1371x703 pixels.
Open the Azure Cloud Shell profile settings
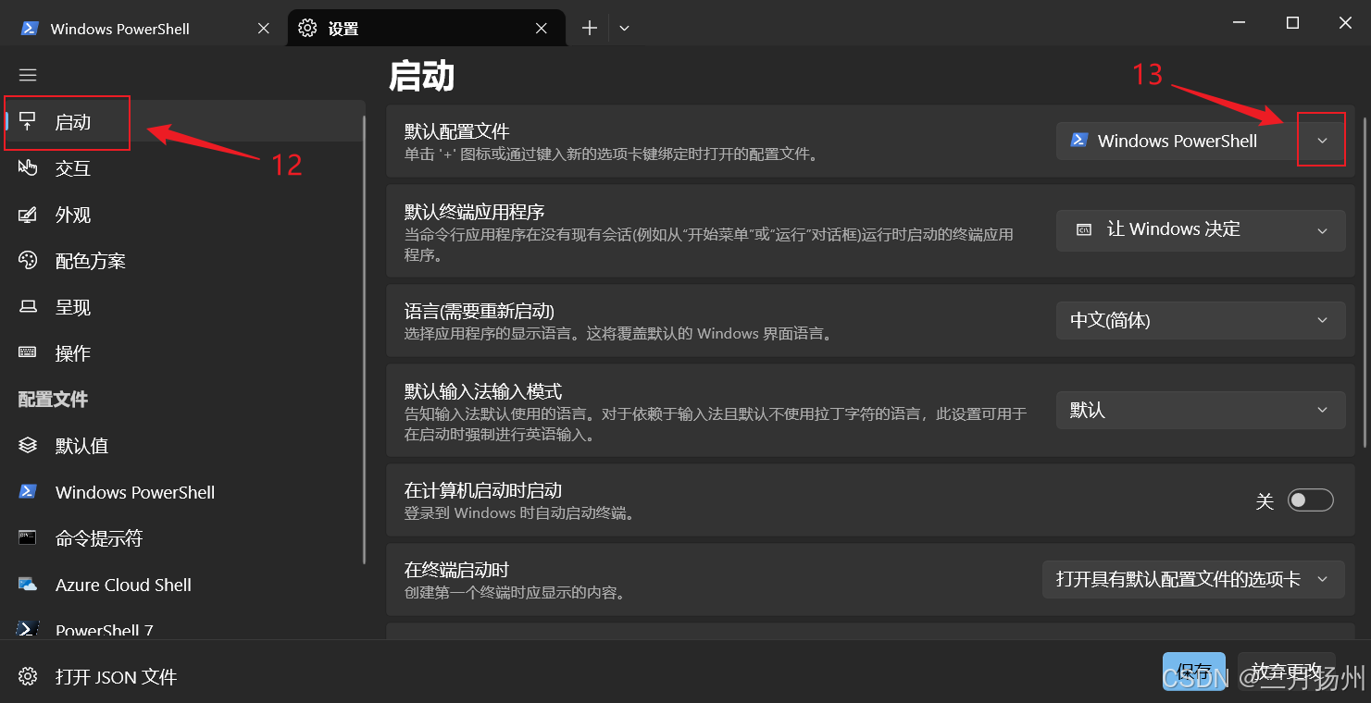tap(123, 584)
